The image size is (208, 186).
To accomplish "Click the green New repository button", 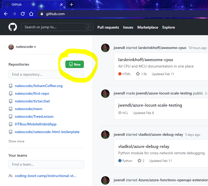I will [x=75, y=64].
